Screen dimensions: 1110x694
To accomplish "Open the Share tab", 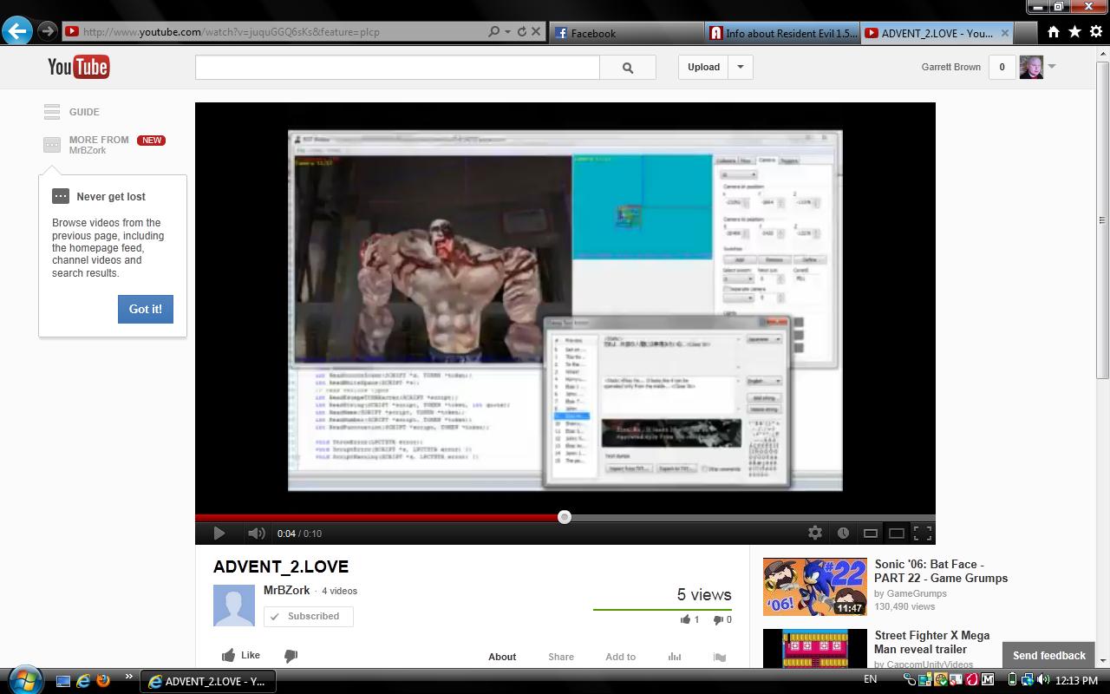I will click(561, 657).
